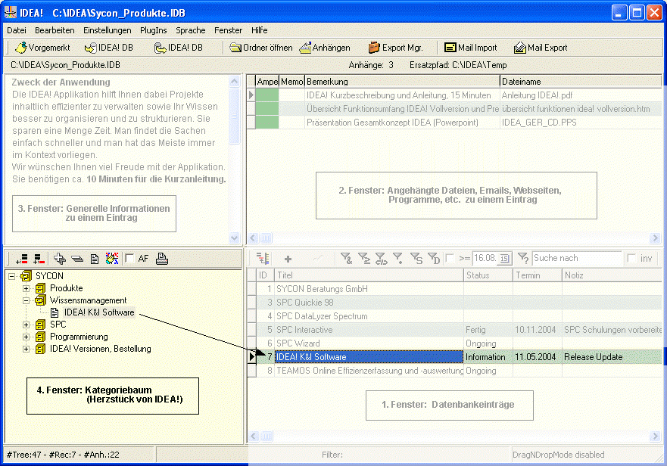
Task: Open the PlugIns menu
Action: click(x=153, y=30)
